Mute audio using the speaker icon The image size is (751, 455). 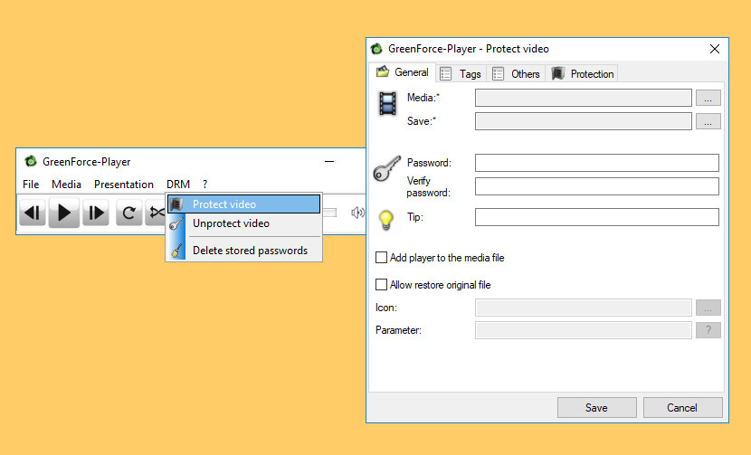(x=357, y=213)
